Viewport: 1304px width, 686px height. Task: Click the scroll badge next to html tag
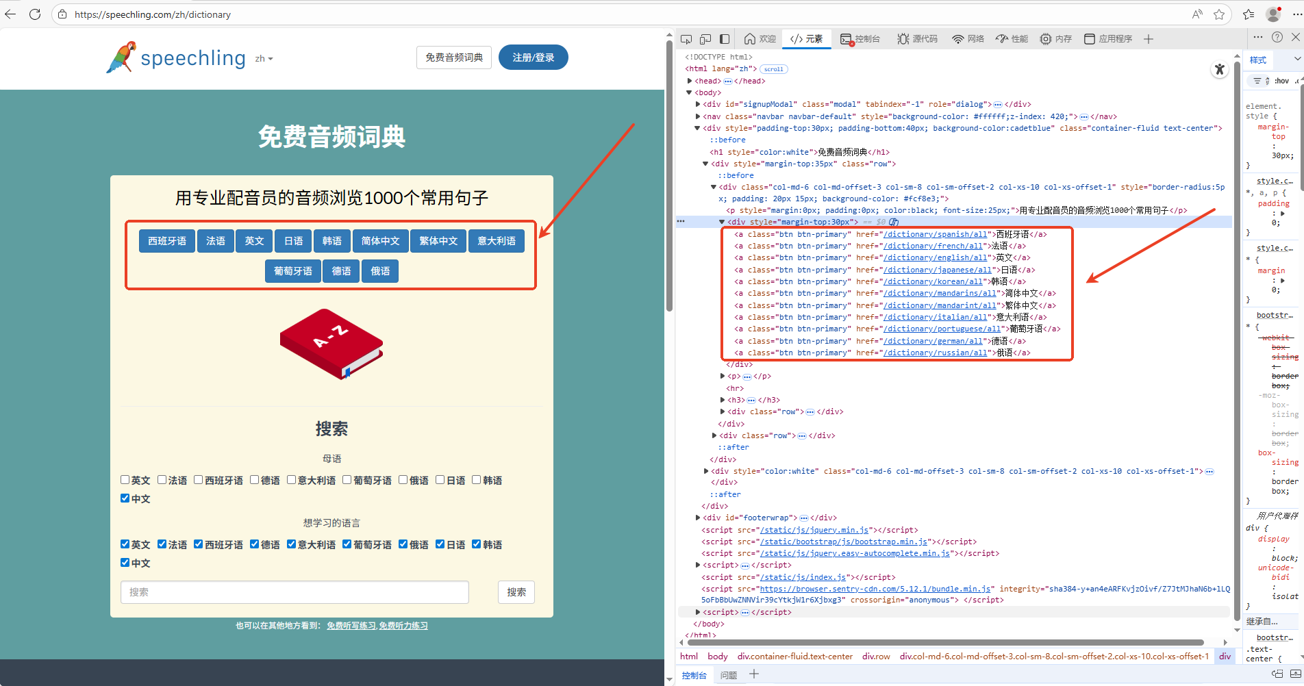tap(774, 69)
